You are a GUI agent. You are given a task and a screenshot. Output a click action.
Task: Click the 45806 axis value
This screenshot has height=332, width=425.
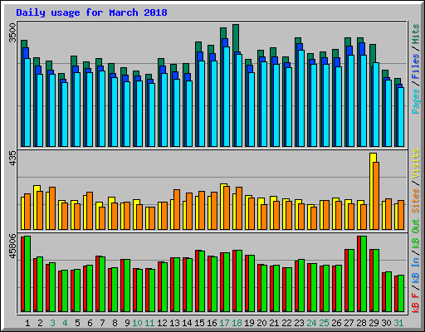12,246
